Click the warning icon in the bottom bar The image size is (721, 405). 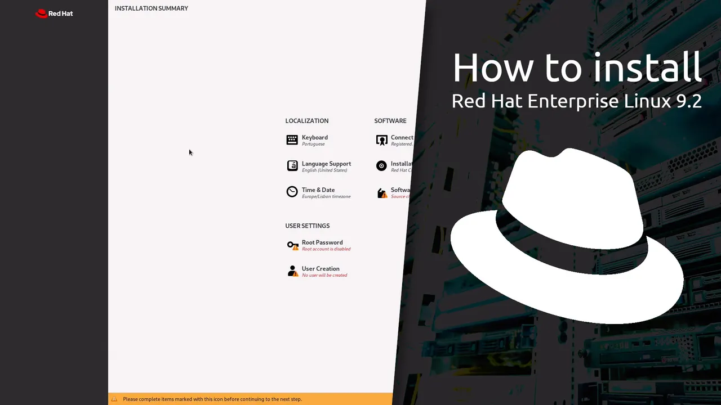pos(114,399)
